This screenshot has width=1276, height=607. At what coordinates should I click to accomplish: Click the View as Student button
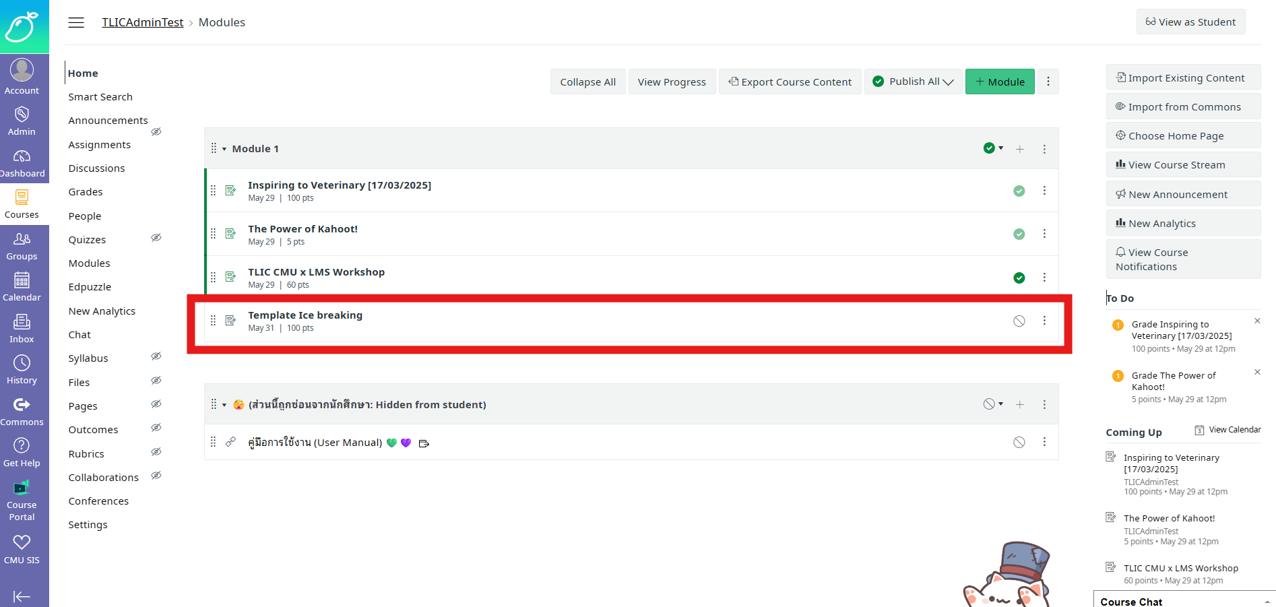(1190, 22)
